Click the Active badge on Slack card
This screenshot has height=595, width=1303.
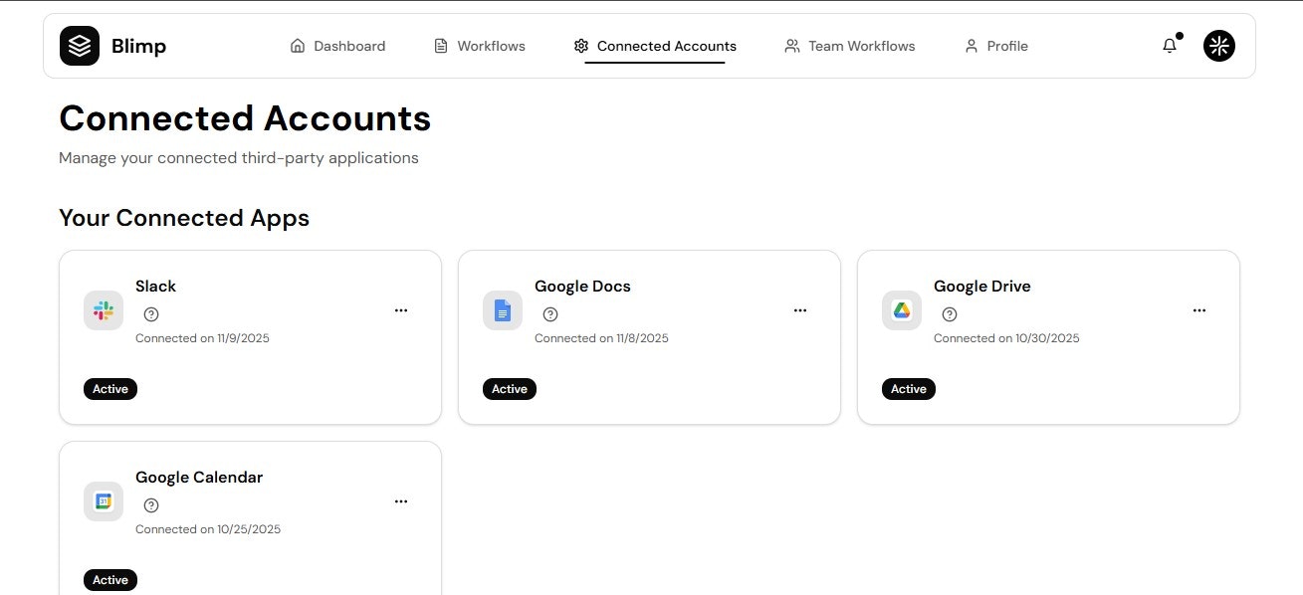click(x=110, y=389)
